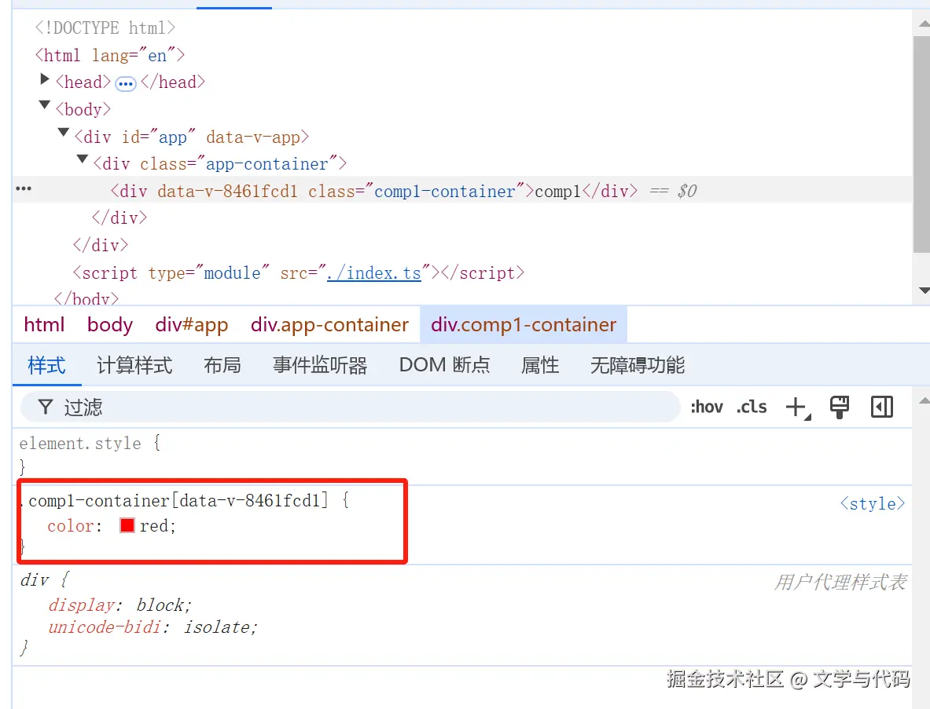This screenshot has height=709, width=930.
Task: Expand the collapsed head element
Action: pyautogui.click(x=45, y=79)
